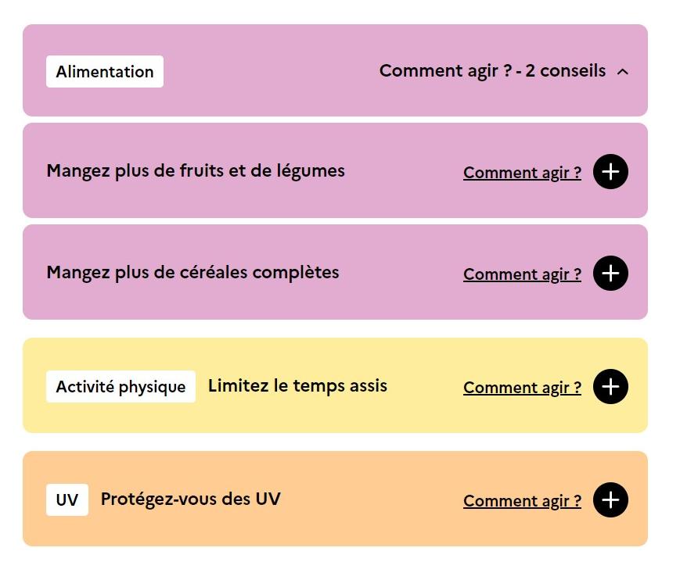Click the "Limitez le temps assis" heading
The width and height of the screenshot is (680, 562).
click(x=297, y=385)
